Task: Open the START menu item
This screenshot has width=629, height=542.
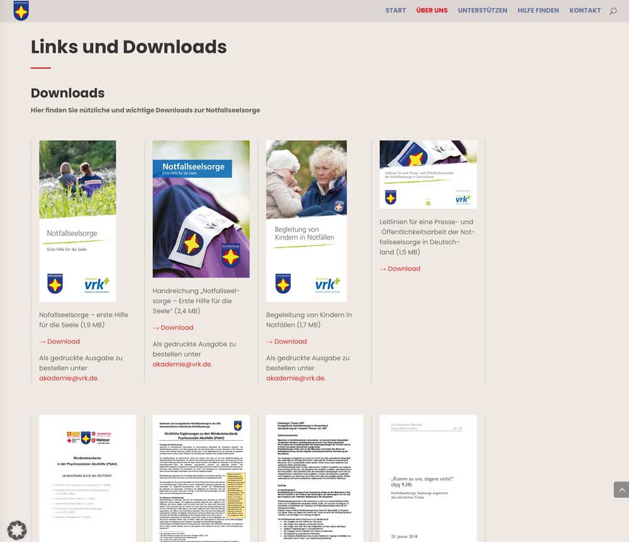Action: click(x=396, y=11)
